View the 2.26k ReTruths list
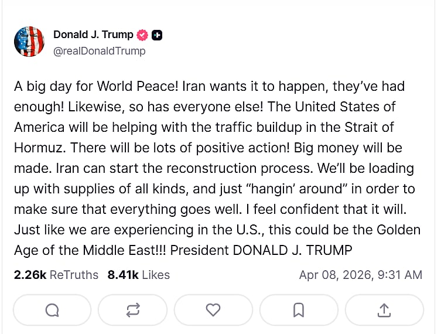The image size is (441, 334). click(x=56, y=275)
